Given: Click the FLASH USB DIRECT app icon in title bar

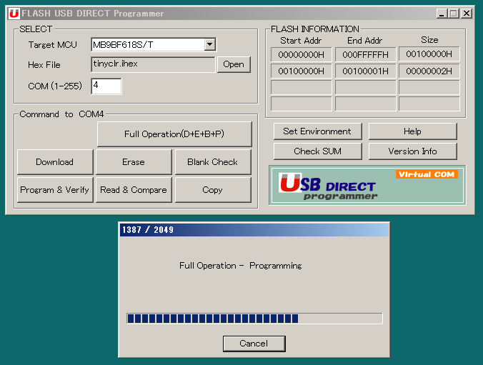Looking at the screenshot, I should [x=14, y=14].
